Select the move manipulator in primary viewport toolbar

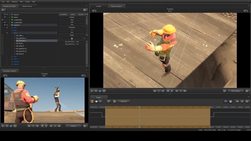click(x=96, y=91)
